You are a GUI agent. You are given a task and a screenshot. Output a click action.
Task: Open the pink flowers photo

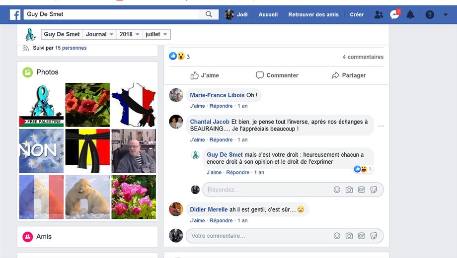tap(134, 197)
